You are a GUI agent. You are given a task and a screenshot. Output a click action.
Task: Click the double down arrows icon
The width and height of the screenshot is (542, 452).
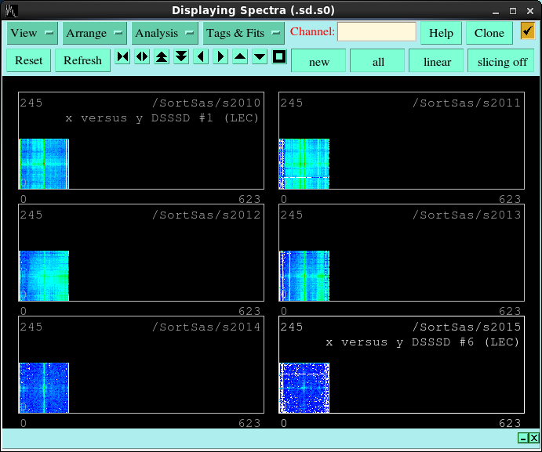(181, 57)
